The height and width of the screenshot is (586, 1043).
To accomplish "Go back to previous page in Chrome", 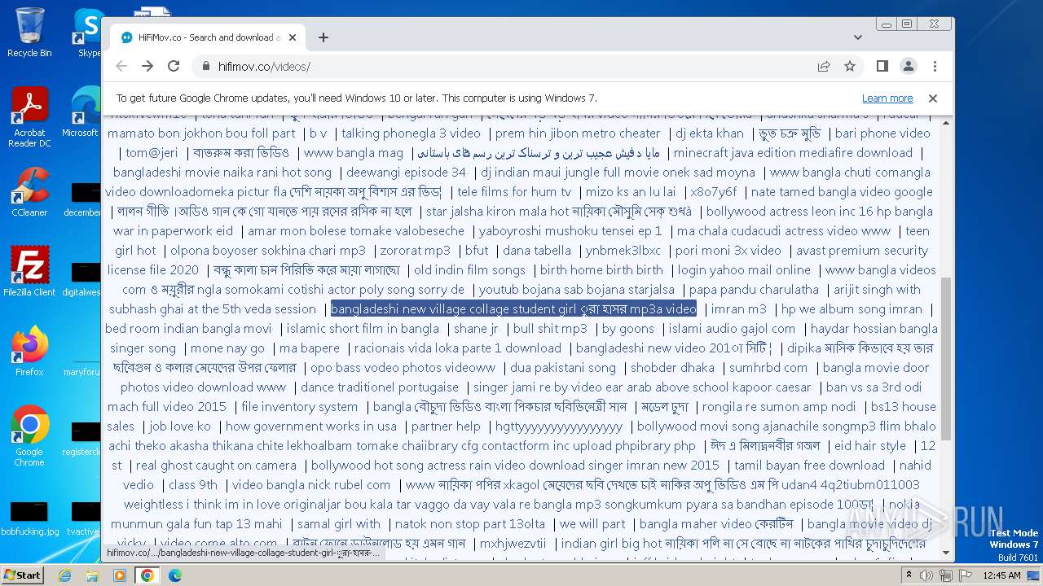I will [121, 66].
